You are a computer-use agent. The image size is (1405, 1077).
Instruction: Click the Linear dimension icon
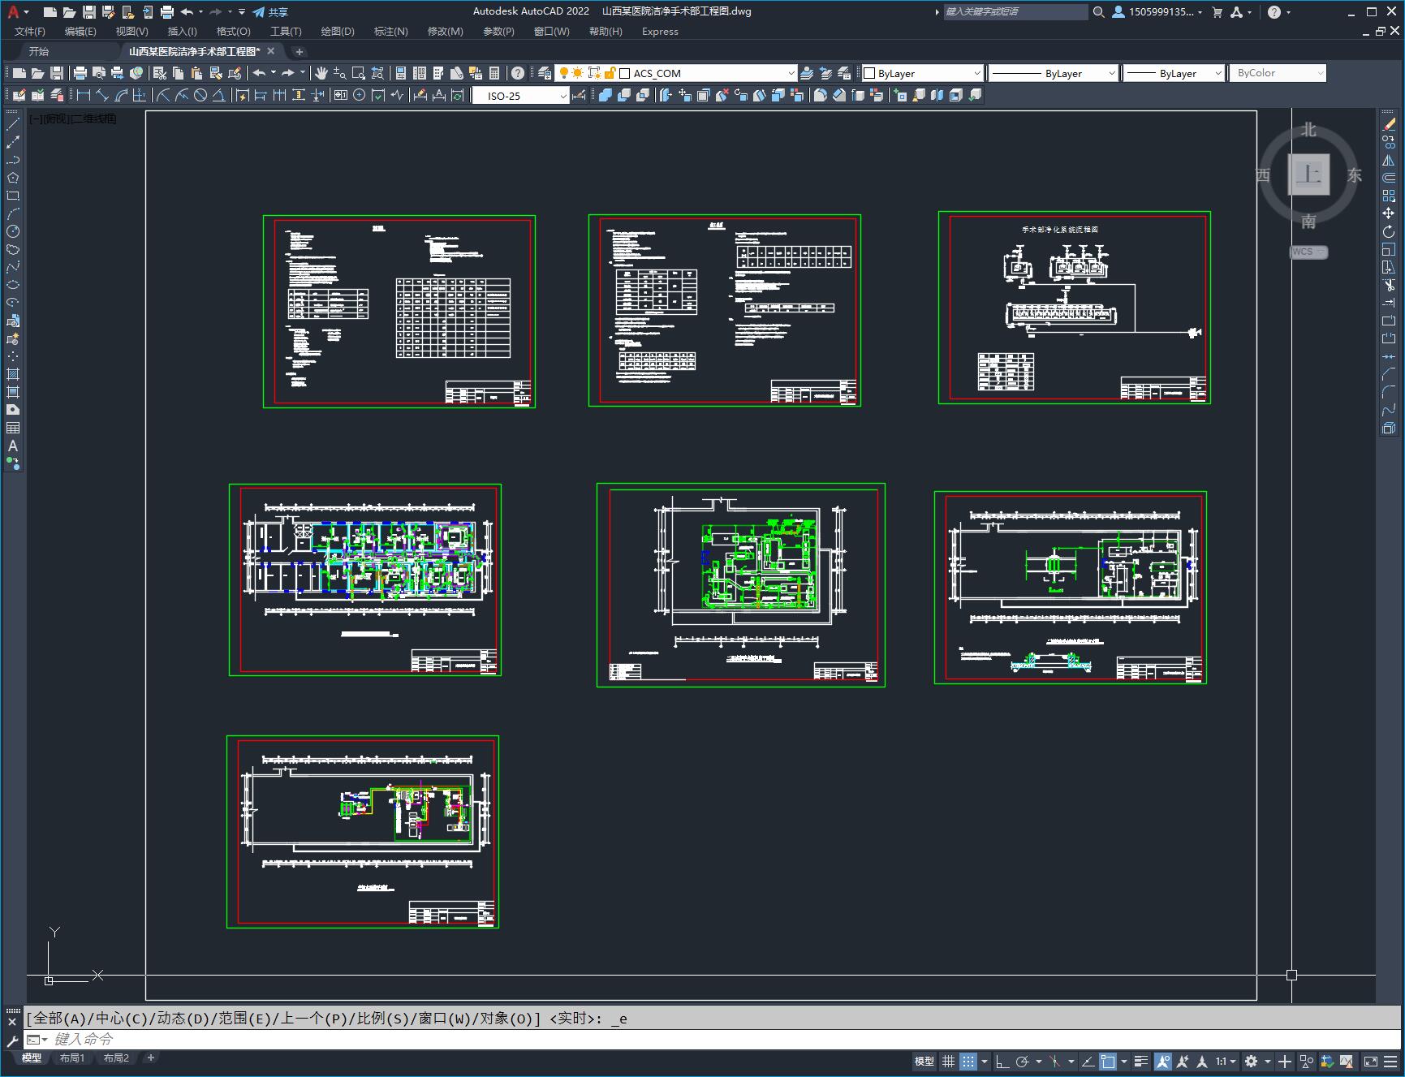83,95
